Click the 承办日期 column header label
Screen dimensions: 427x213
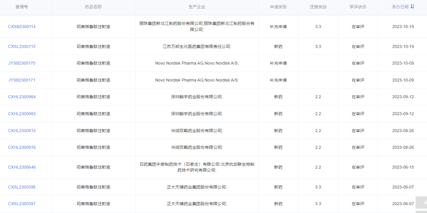pos(400,7)
